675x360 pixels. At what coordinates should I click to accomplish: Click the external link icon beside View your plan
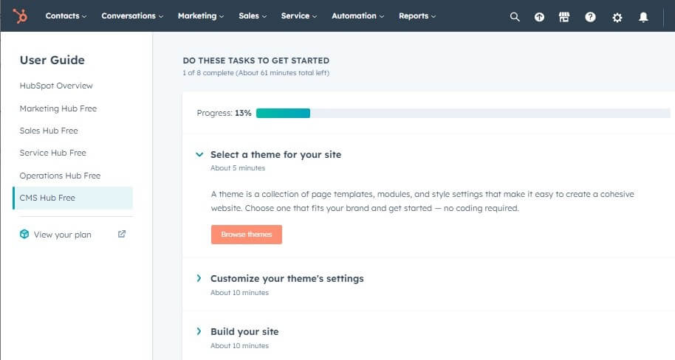point(122,234)
